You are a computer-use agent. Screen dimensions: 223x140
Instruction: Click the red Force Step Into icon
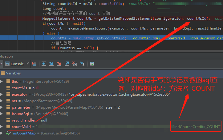(59, 64)
